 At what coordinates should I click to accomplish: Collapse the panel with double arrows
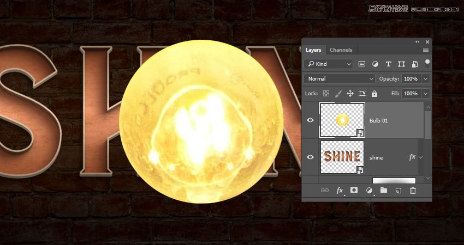pyautogui.click(x=417, y=42)
